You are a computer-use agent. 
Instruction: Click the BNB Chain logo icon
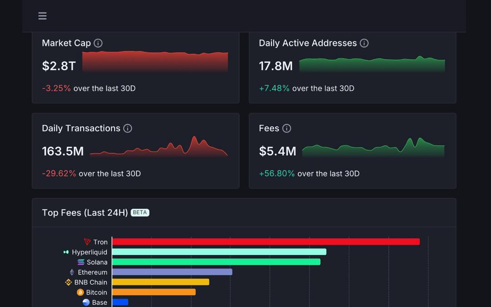point(69,282)
